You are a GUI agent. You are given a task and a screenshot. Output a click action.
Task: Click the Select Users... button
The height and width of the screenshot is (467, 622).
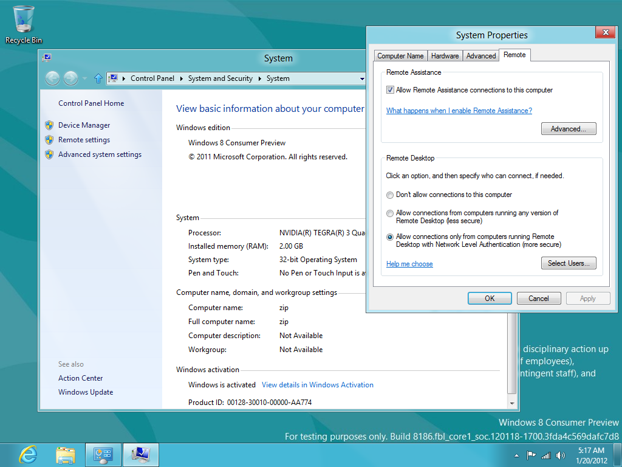tap(568, 263)
